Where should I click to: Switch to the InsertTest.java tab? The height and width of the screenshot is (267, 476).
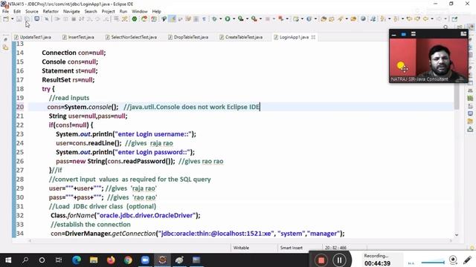pos(78,37)
